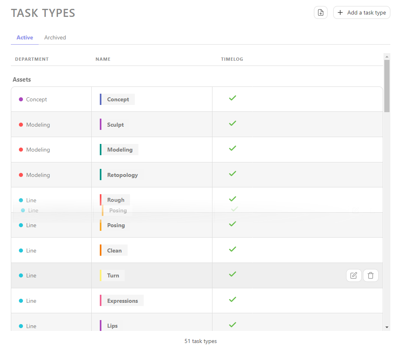Click the import/export file icon button
The image size is (400, 347).
[x=321, y=12]
